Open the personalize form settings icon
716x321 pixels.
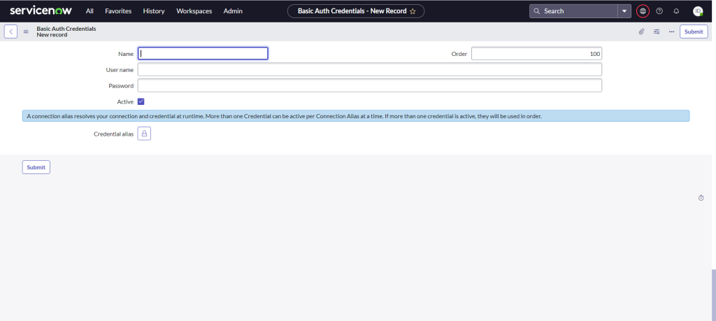click(x=657, y=31)
